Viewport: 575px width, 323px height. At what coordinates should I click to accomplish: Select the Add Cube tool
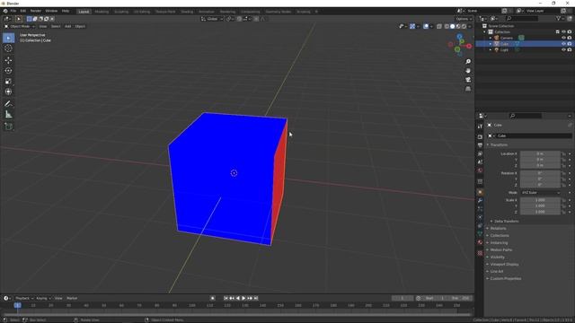pos(8,127)
